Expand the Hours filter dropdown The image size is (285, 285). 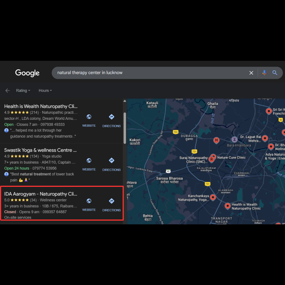(x=45, y=91)
